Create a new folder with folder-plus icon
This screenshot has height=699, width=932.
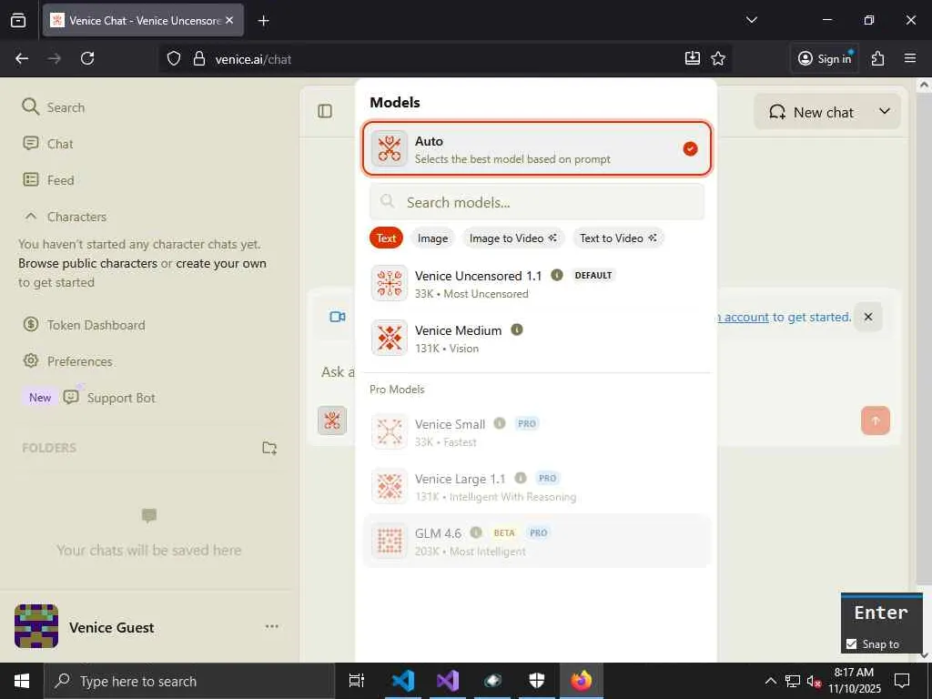(269, 448)
